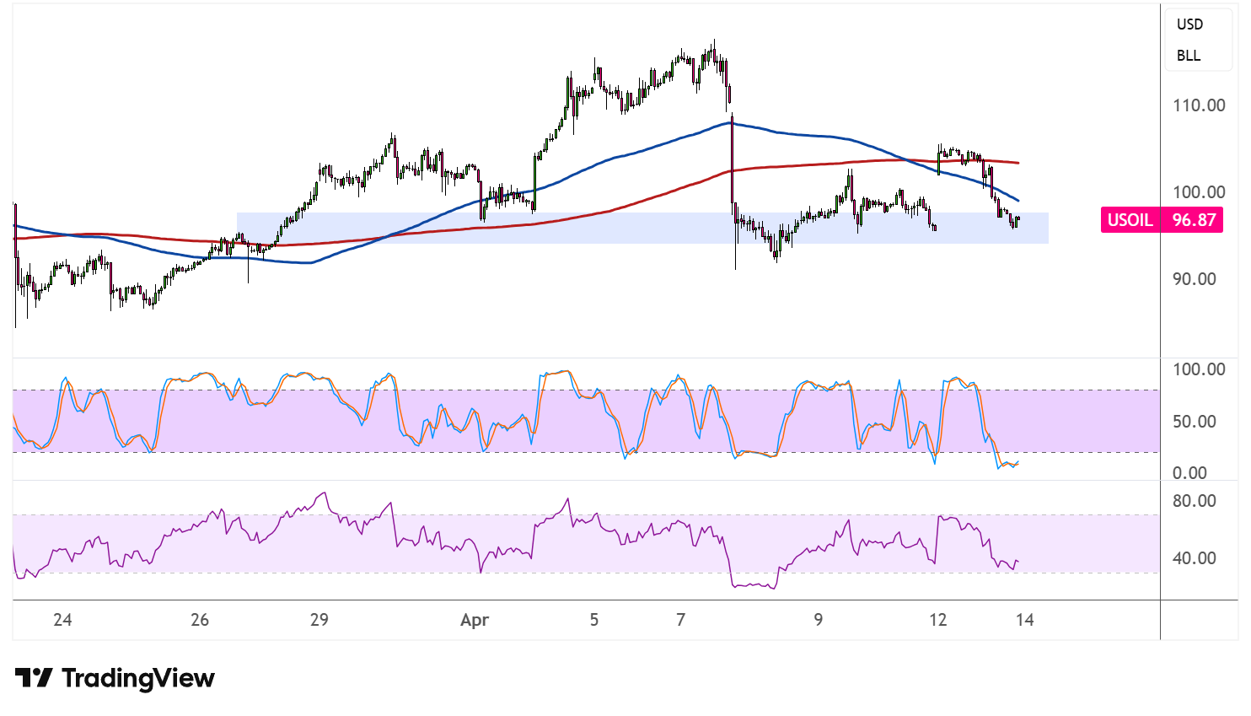
Task: Click the 96.87 current price label
Action: point(1194,220)
